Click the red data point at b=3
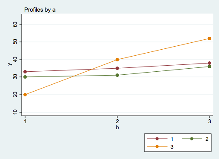 209,63
